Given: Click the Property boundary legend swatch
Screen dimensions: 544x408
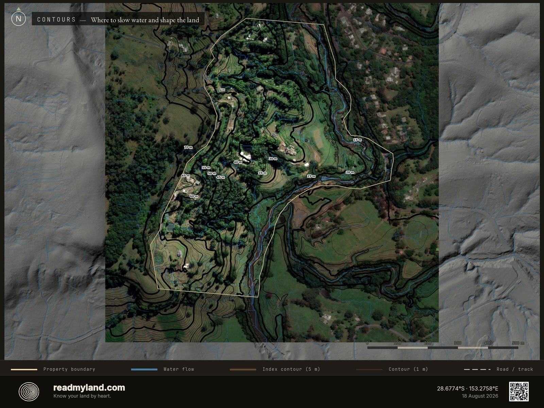Looking at the screenshot, I should 24,369.
